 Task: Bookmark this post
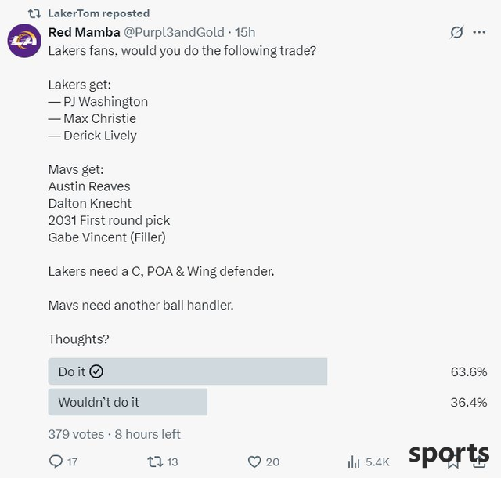coord(453,462)
